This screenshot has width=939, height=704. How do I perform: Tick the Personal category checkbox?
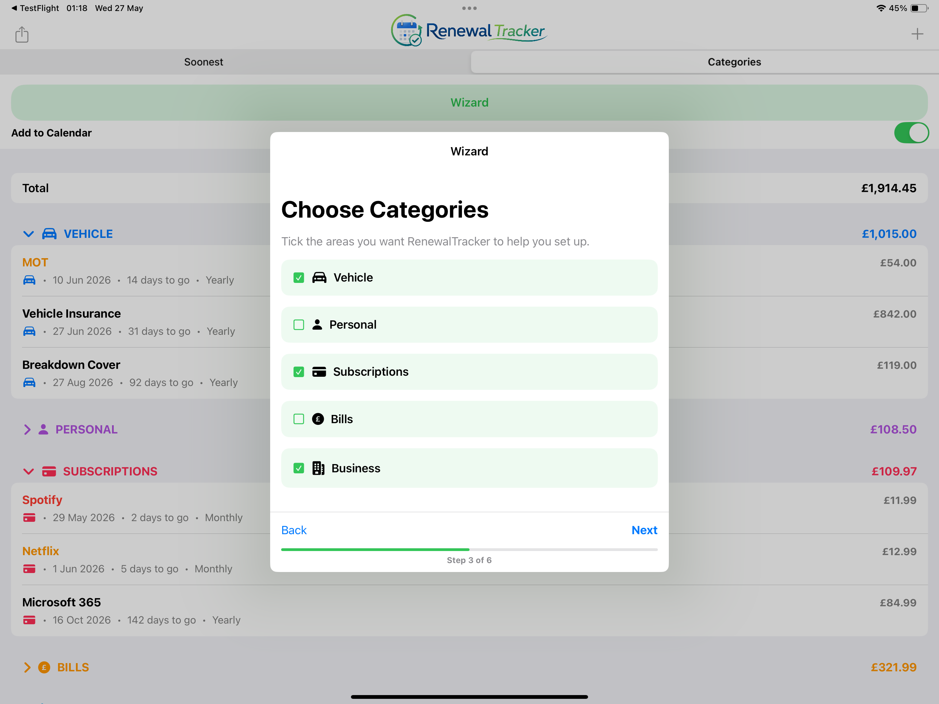pos(299,325)
